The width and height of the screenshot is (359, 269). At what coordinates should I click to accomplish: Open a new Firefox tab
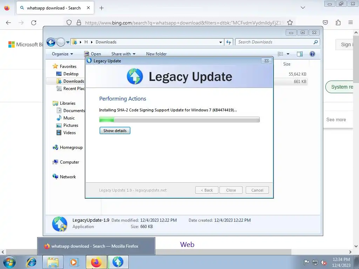[101, 8]
